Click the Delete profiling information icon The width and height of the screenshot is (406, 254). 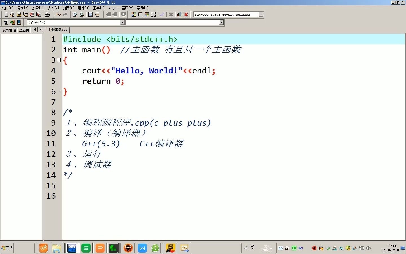[186, 14]
